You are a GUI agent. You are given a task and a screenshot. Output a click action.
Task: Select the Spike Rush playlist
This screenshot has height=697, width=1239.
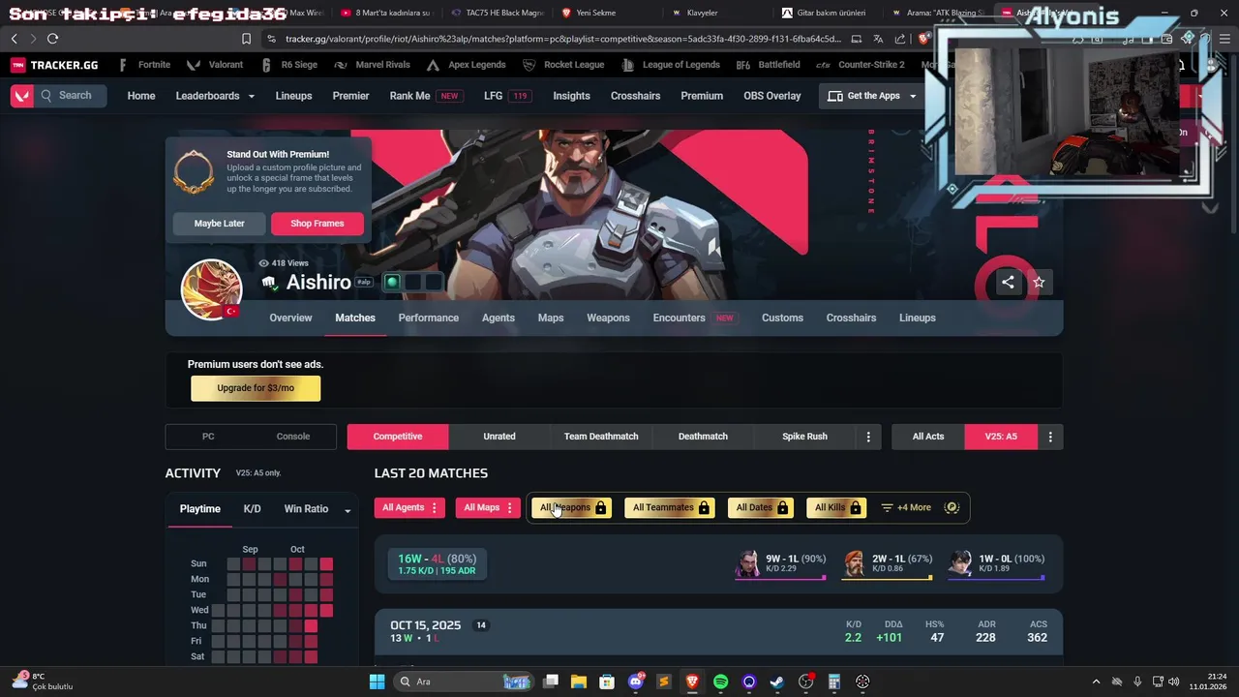(x=804, y=437)
